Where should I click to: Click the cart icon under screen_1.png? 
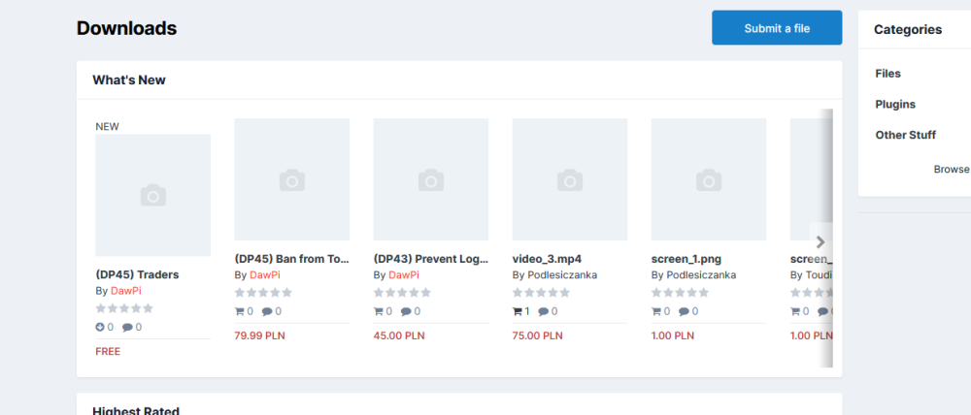[656, 311]
